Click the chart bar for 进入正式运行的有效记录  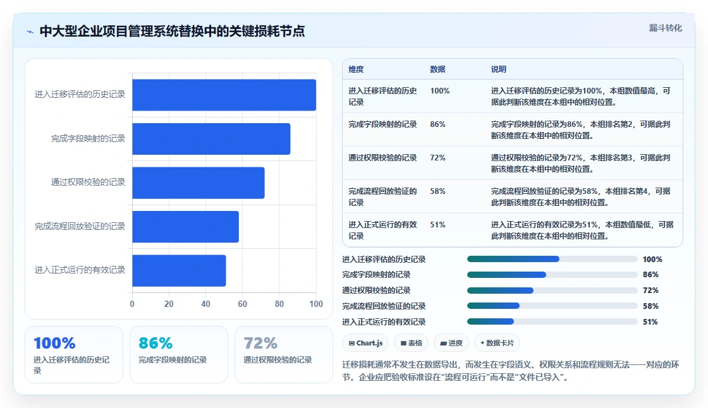[x=179, y=270]
